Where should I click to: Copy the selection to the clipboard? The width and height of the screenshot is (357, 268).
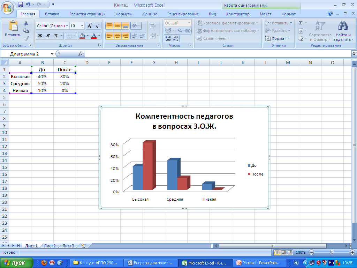coord(26,31)
